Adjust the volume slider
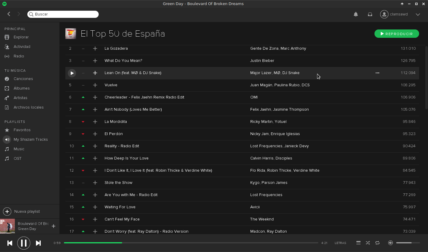Screen dimensions: 428x252 click(408, 243)
